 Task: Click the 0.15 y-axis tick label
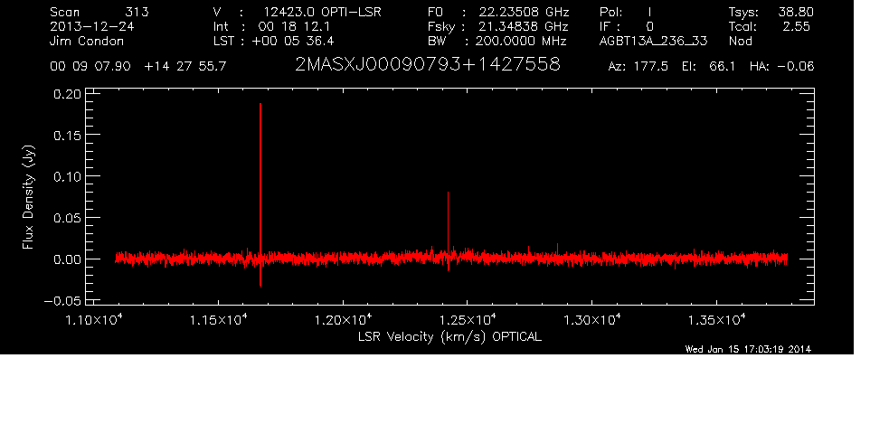[67, 136]
